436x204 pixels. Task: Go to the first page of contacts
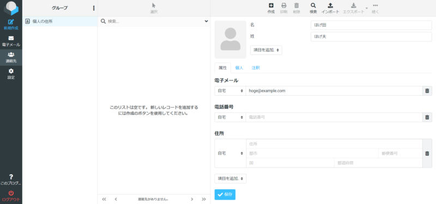tap(104, 199)
